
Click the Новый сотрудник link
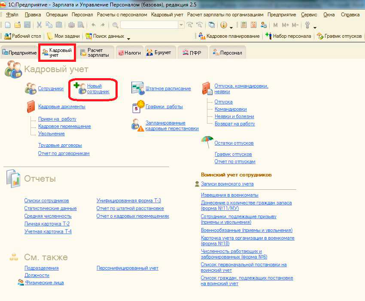tap(98, 89)
